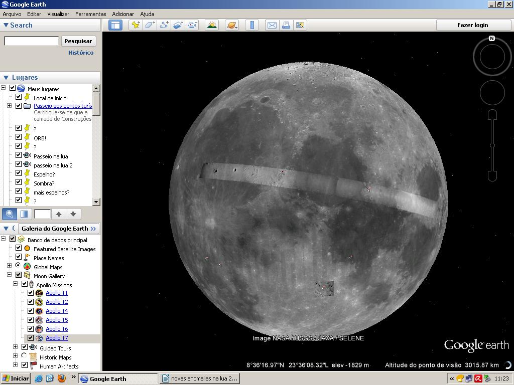Click the Apollo 15 mission badge icon

[39, 320]
